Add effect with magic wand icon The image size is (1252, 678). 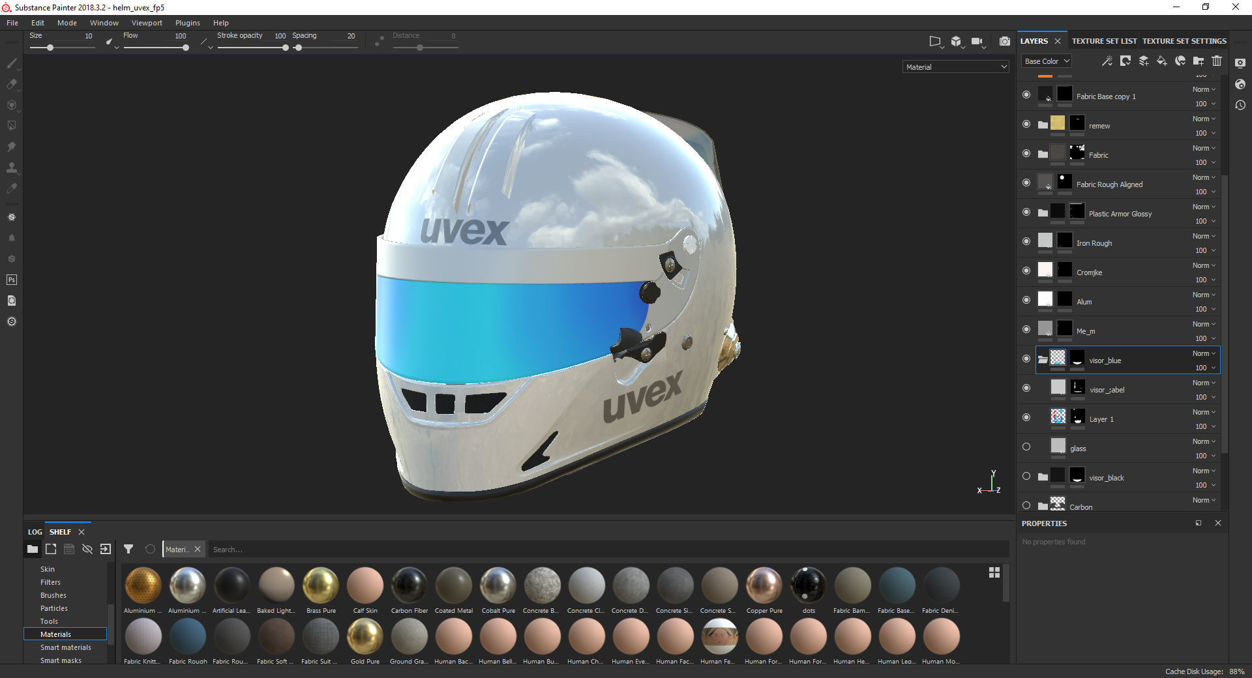pos(1107,61)
